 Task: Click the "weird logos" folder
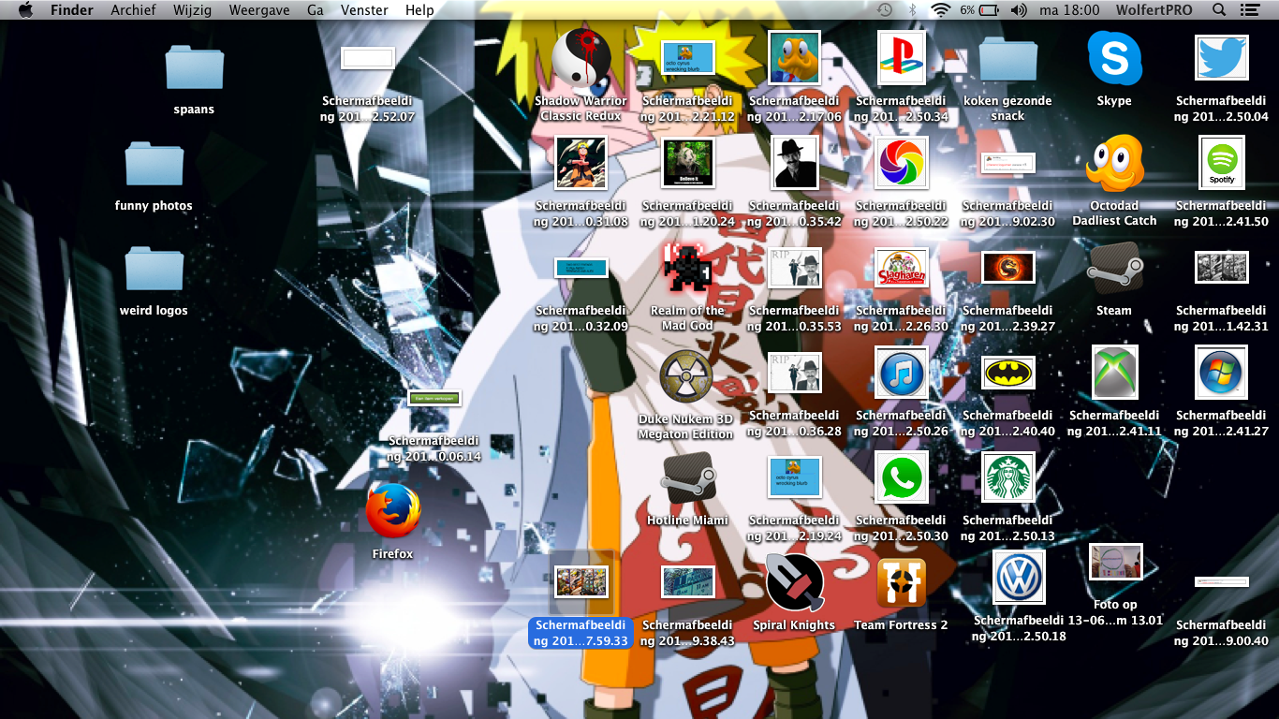click(x=154, y=270)
